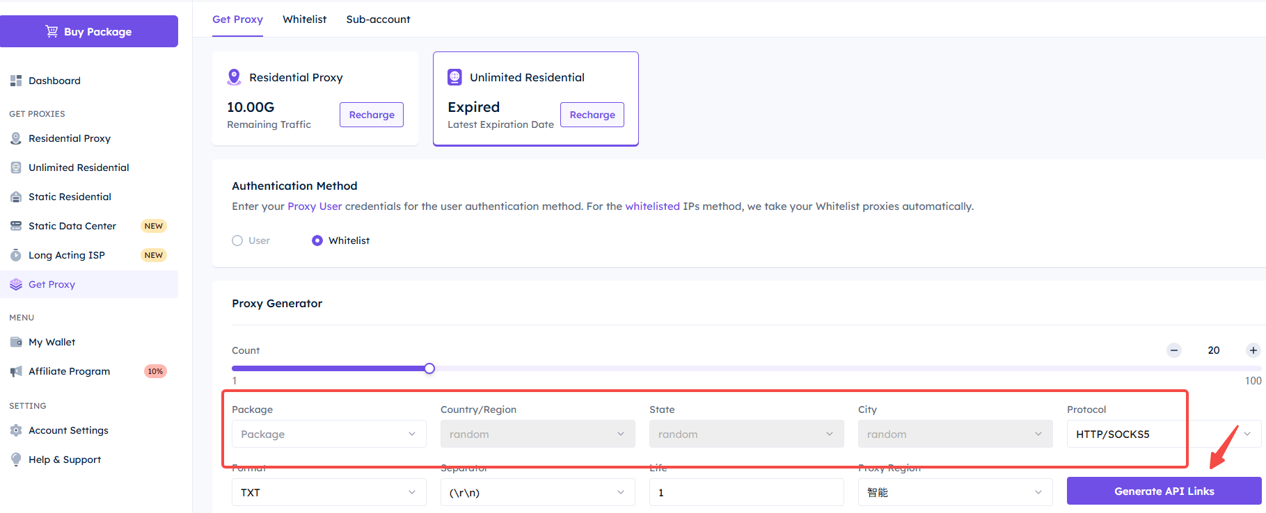The width and height of the screenshot is (1266, 513).
Task: Select the Unlimited Residential Expired card
Action: (536, 99)
